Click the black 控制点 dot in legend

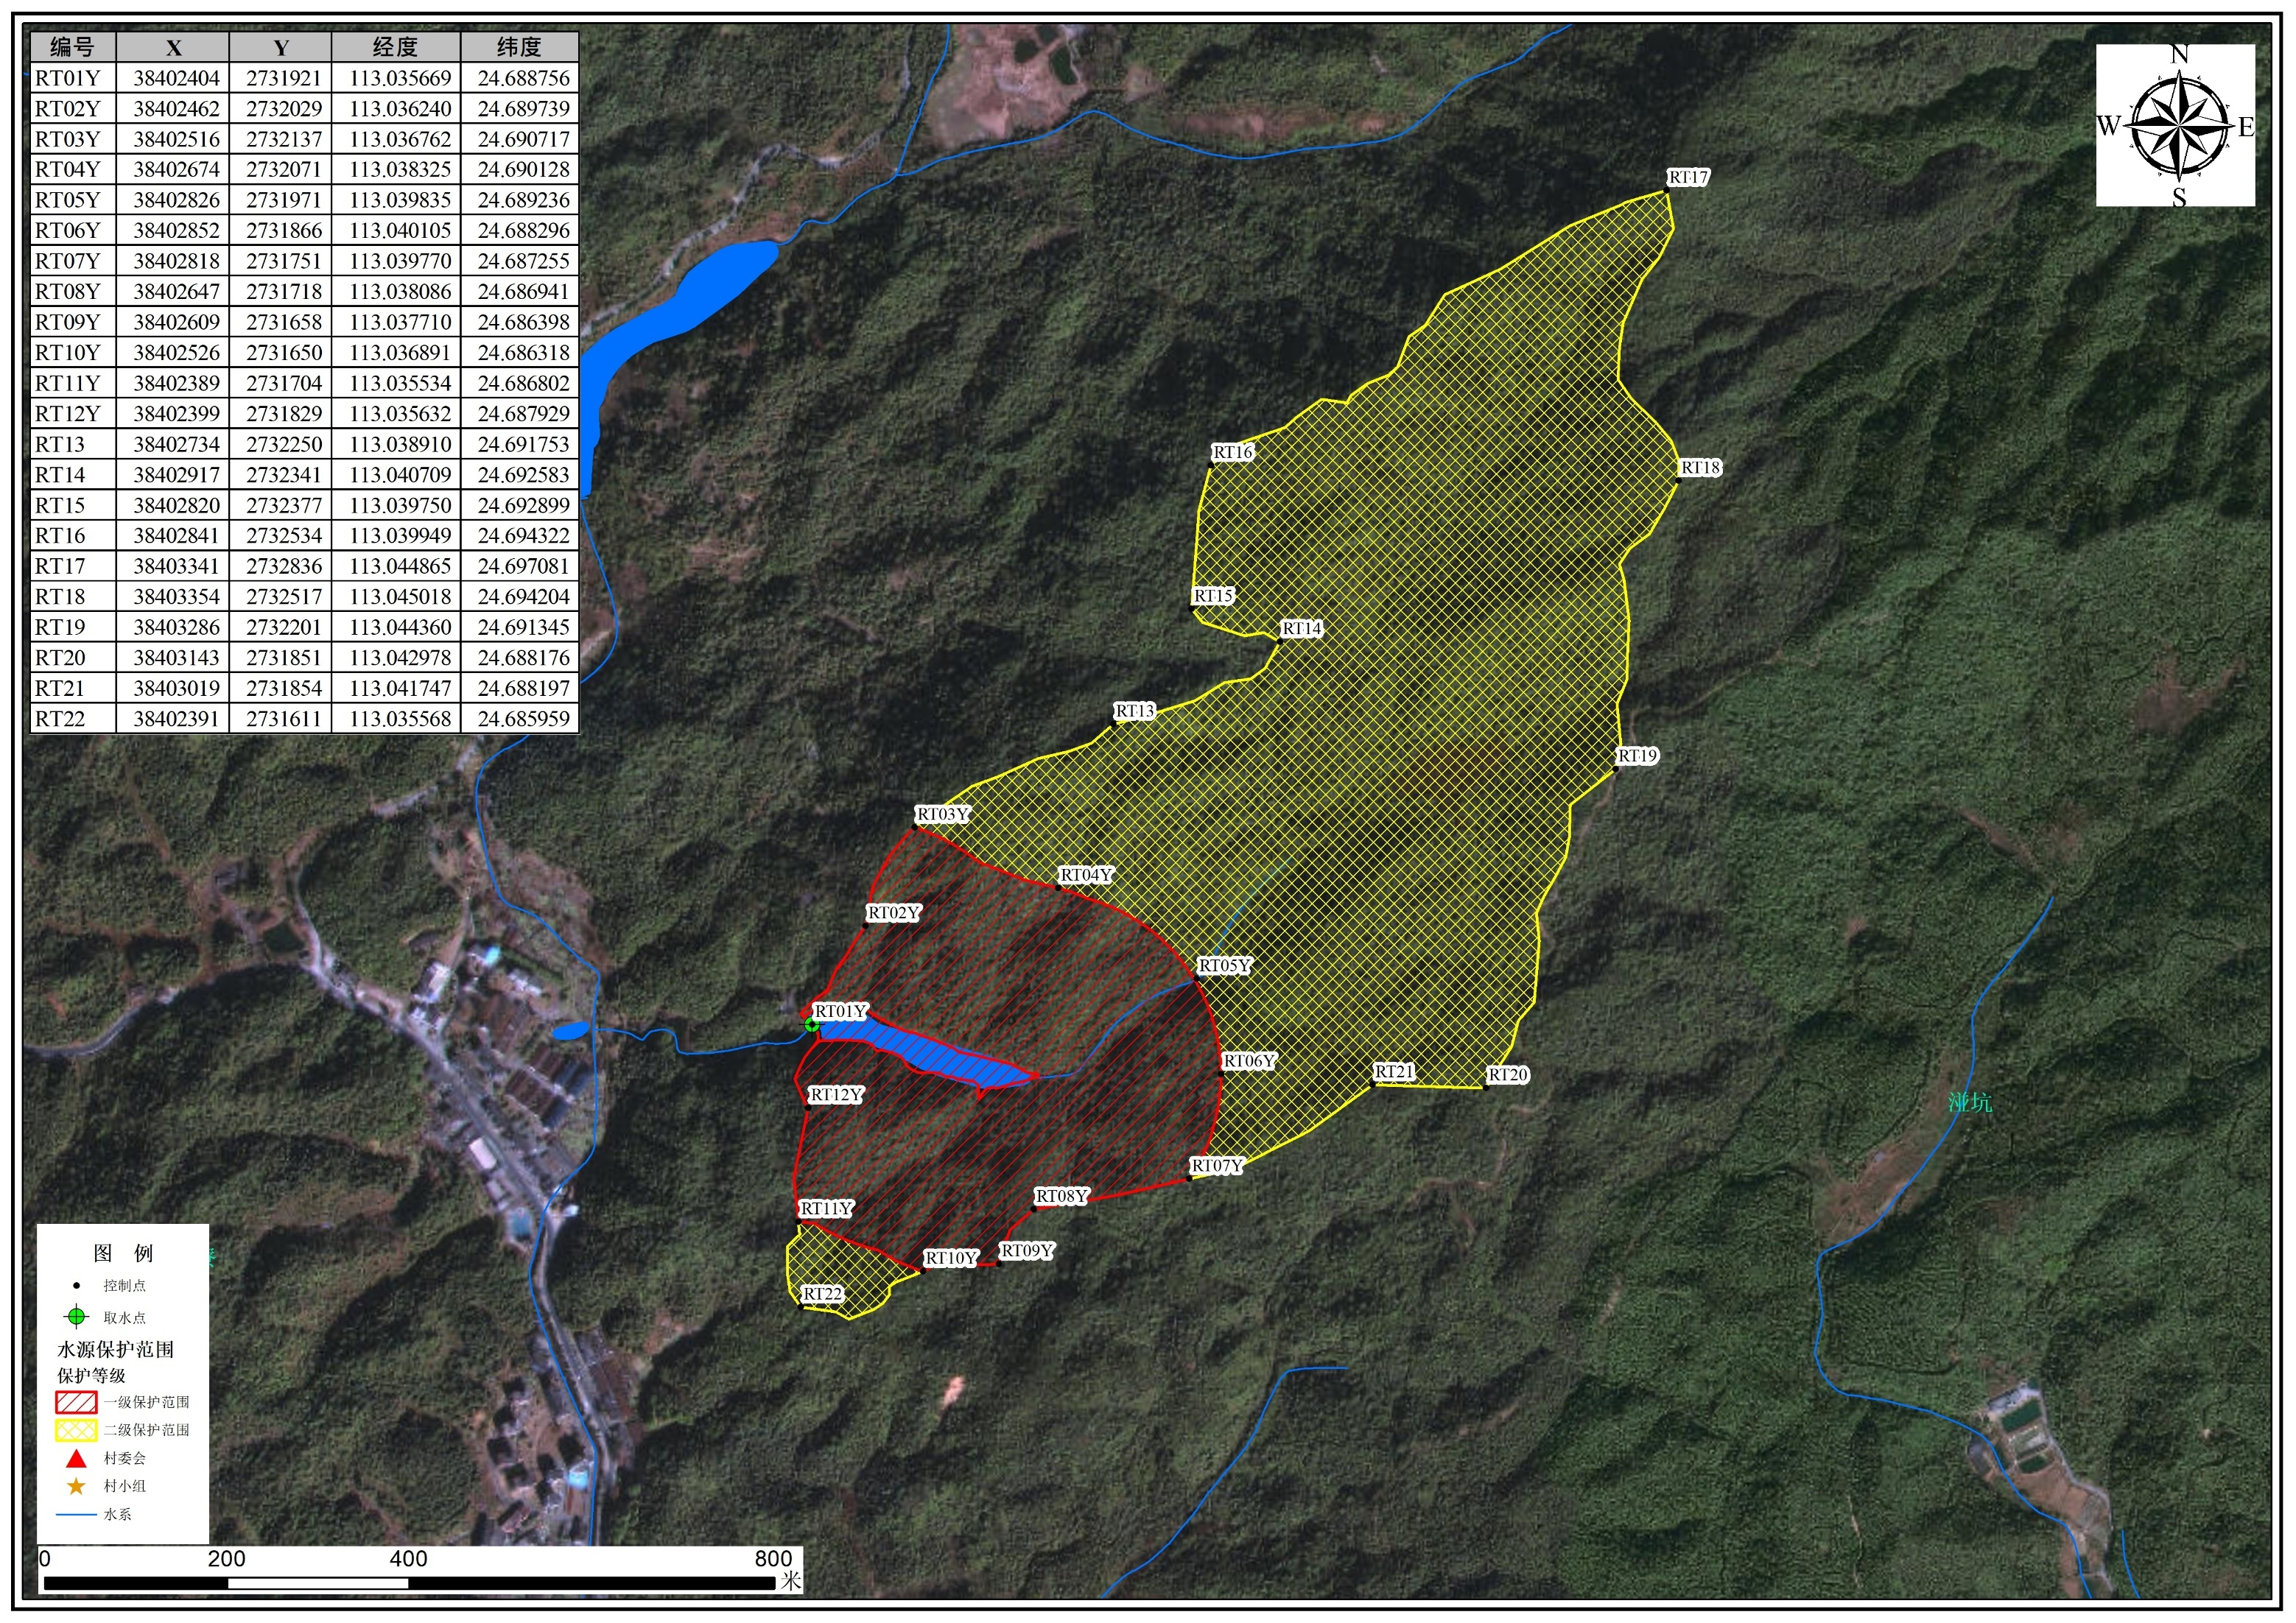tap(76, 1285)
